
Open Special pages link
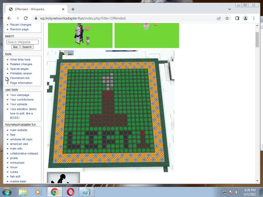click(x=19, y=69)
